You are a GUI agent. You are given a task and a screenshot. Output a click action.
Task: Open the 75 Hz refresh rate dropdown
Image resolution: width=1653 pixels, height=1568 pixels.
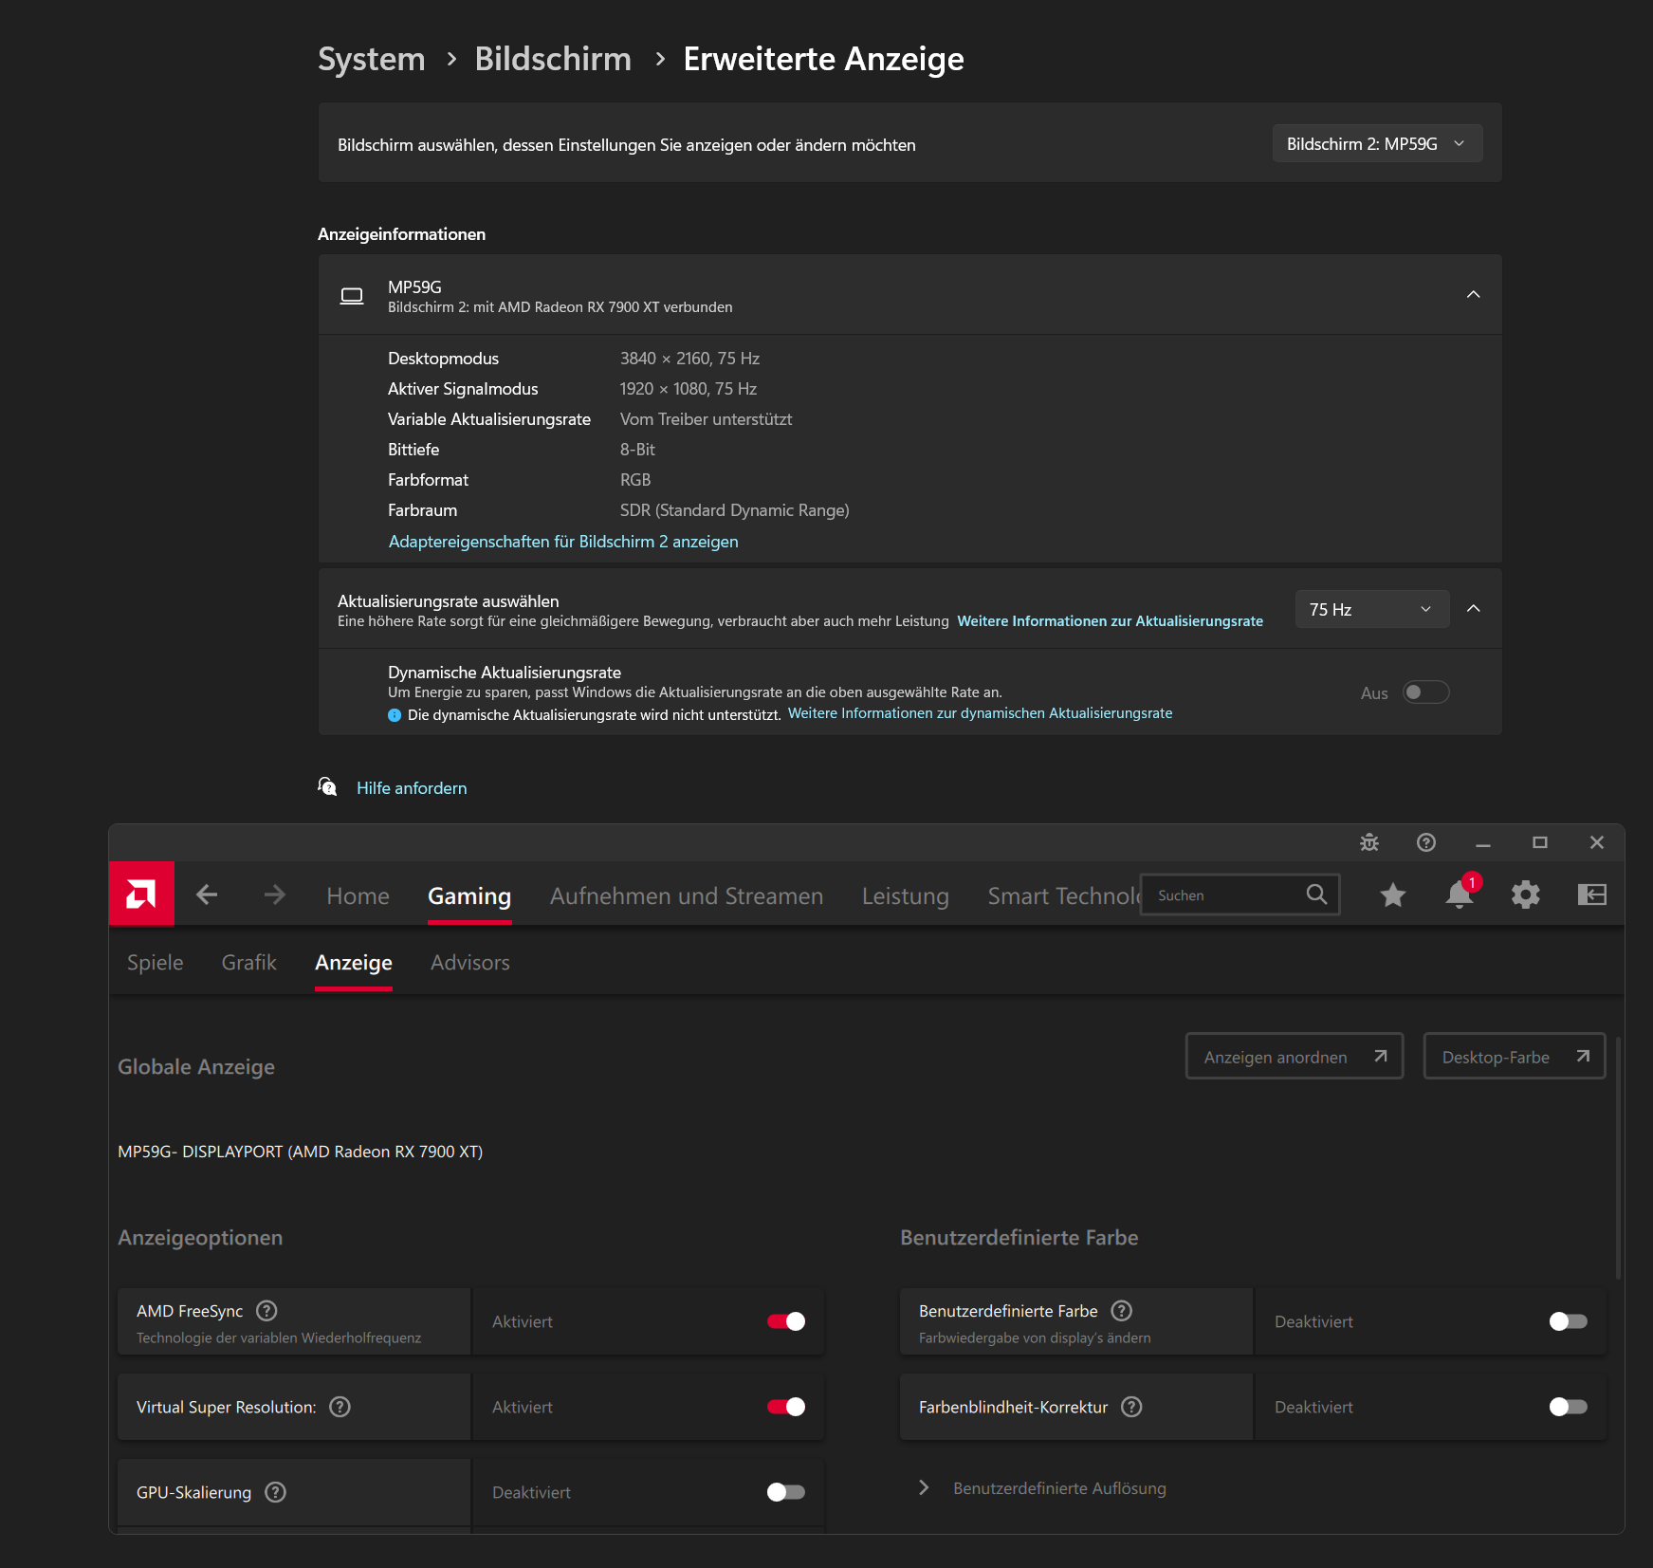click(x=1372, y=609)
